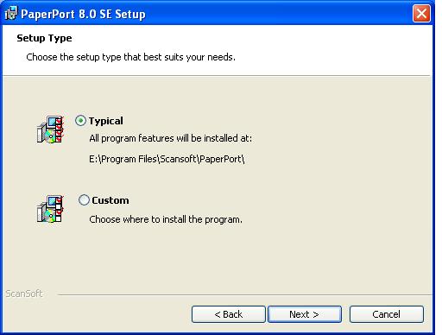Click the E:\Program Files\Scansoft\PaperPort\ path text
Image resolution: width=442 pixels, height=335 pixels.
tap(167, 159)
